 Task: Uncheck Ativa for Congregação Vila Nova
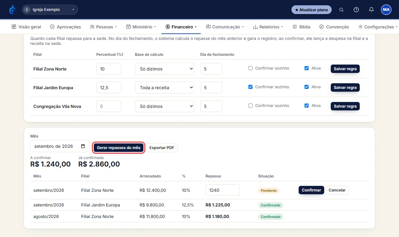pos(306,105)
